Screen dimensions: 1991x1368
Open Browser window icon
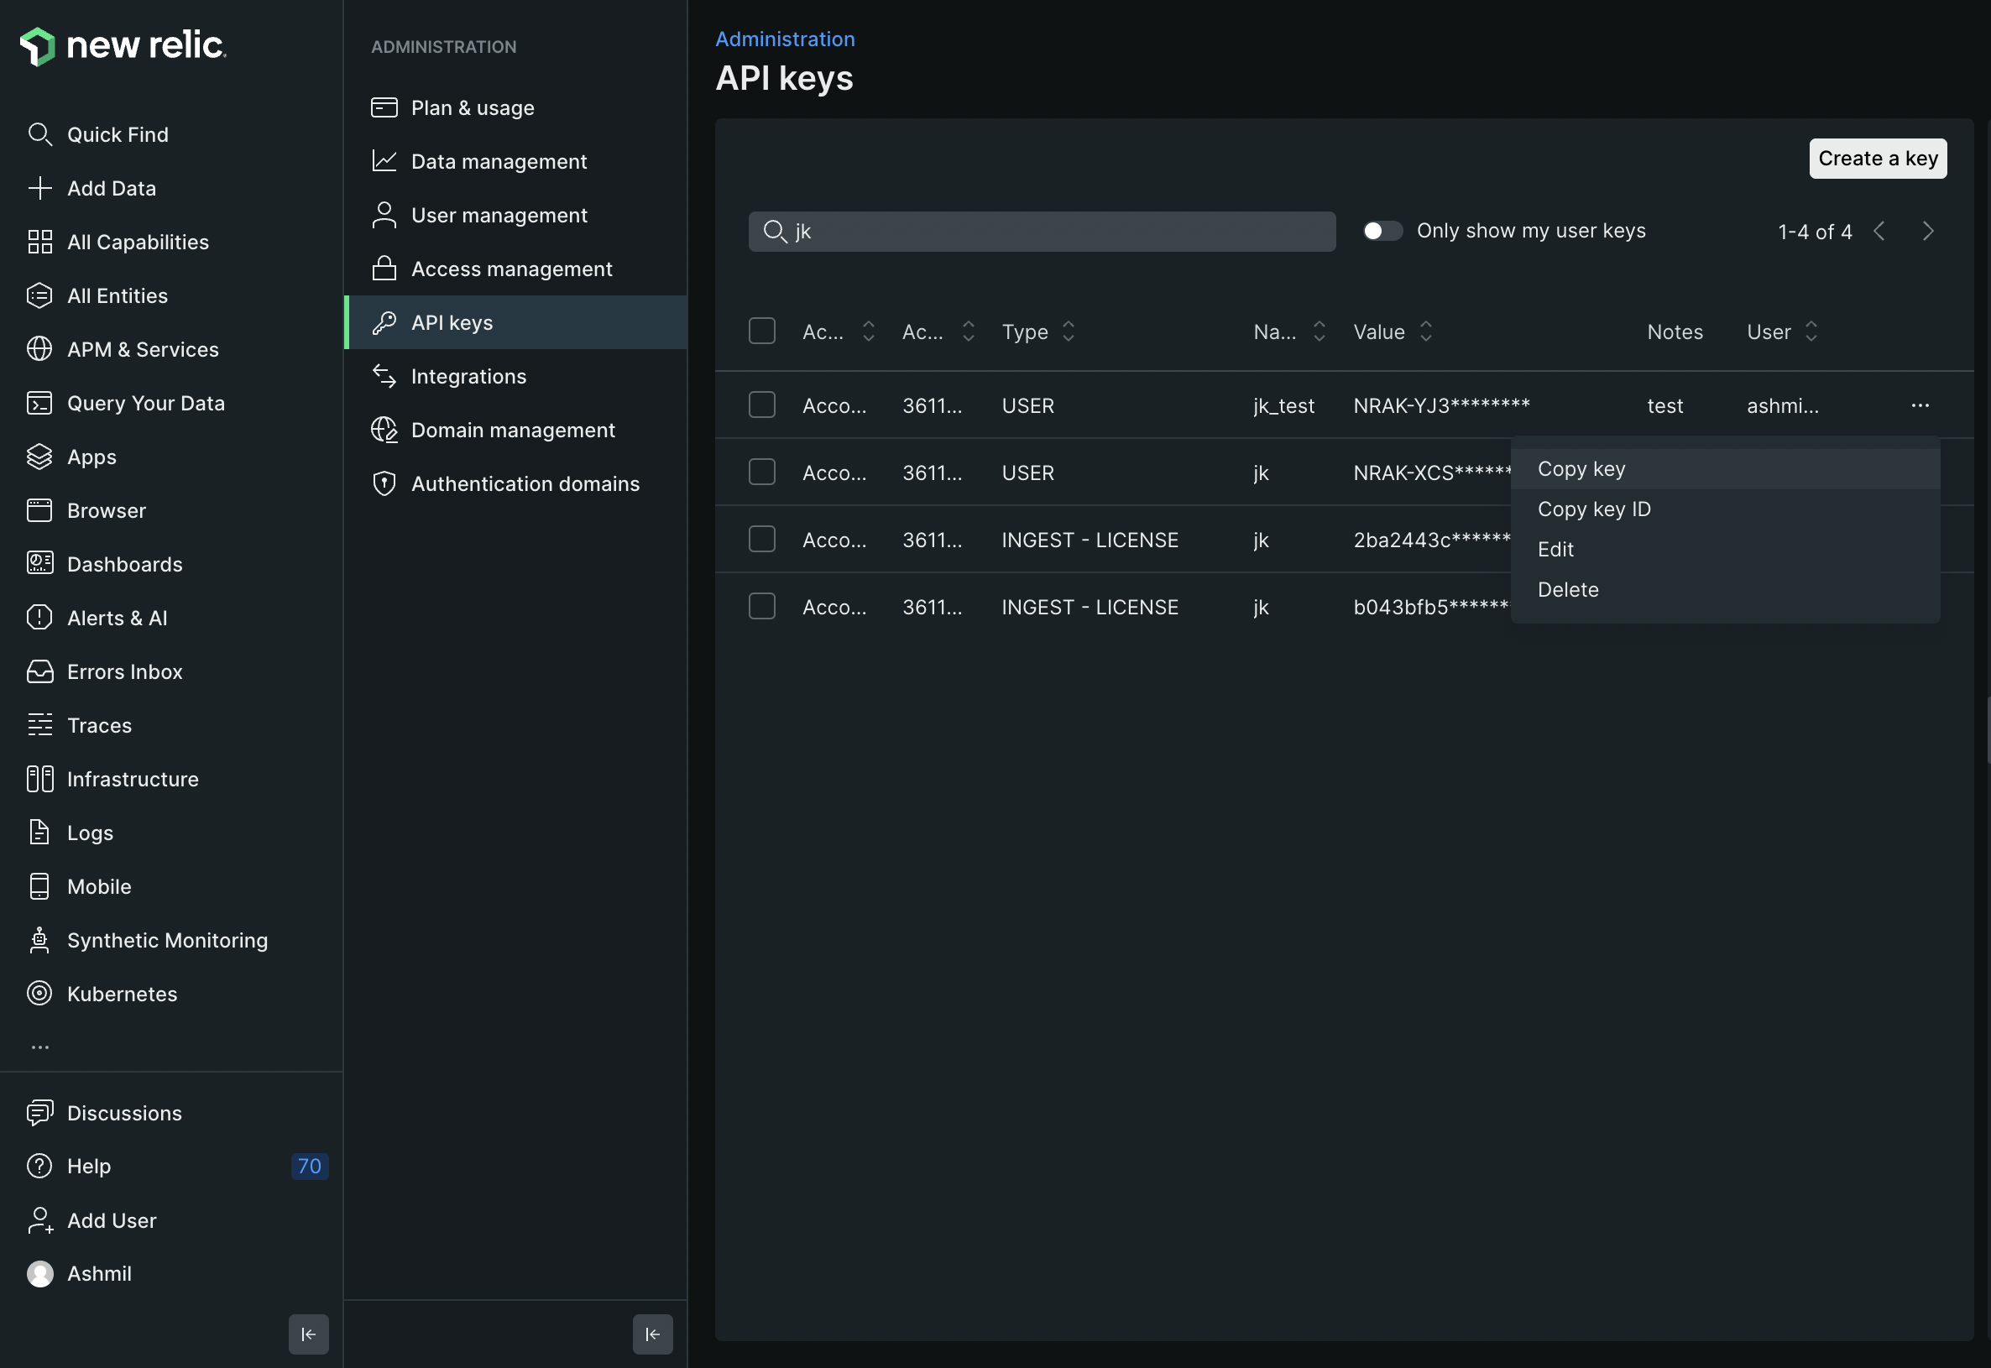click(39, 511)
